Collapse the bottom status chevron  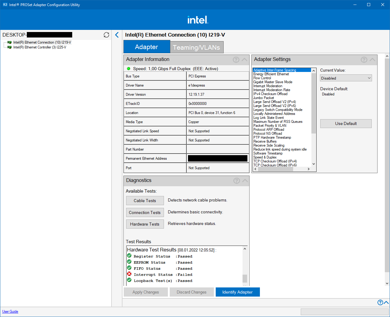(386, 302)
